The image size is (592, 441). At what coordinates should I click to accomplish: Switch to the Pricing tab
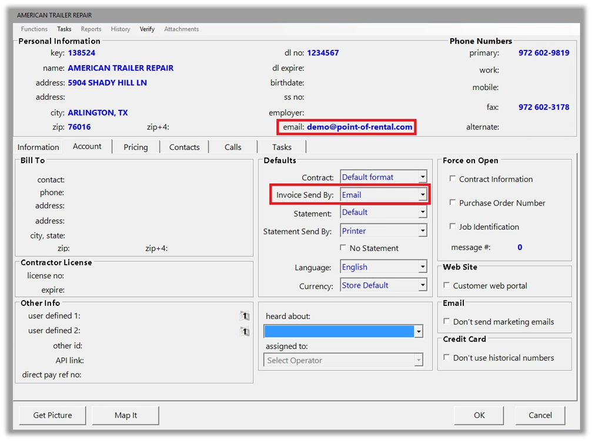136,147
